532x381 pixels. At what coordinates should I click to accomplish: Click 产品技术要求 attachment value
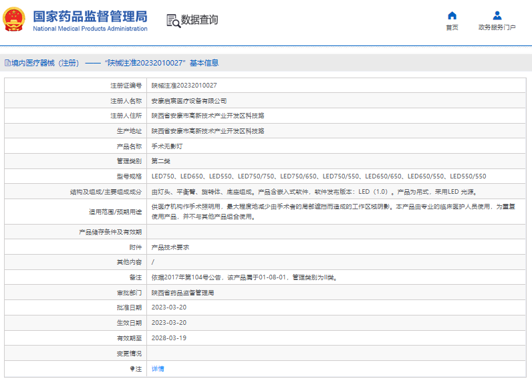(x=170, y=247)
